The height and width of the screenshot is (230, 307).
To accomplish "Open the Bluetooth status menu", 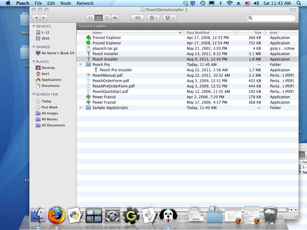I will 220,3.
